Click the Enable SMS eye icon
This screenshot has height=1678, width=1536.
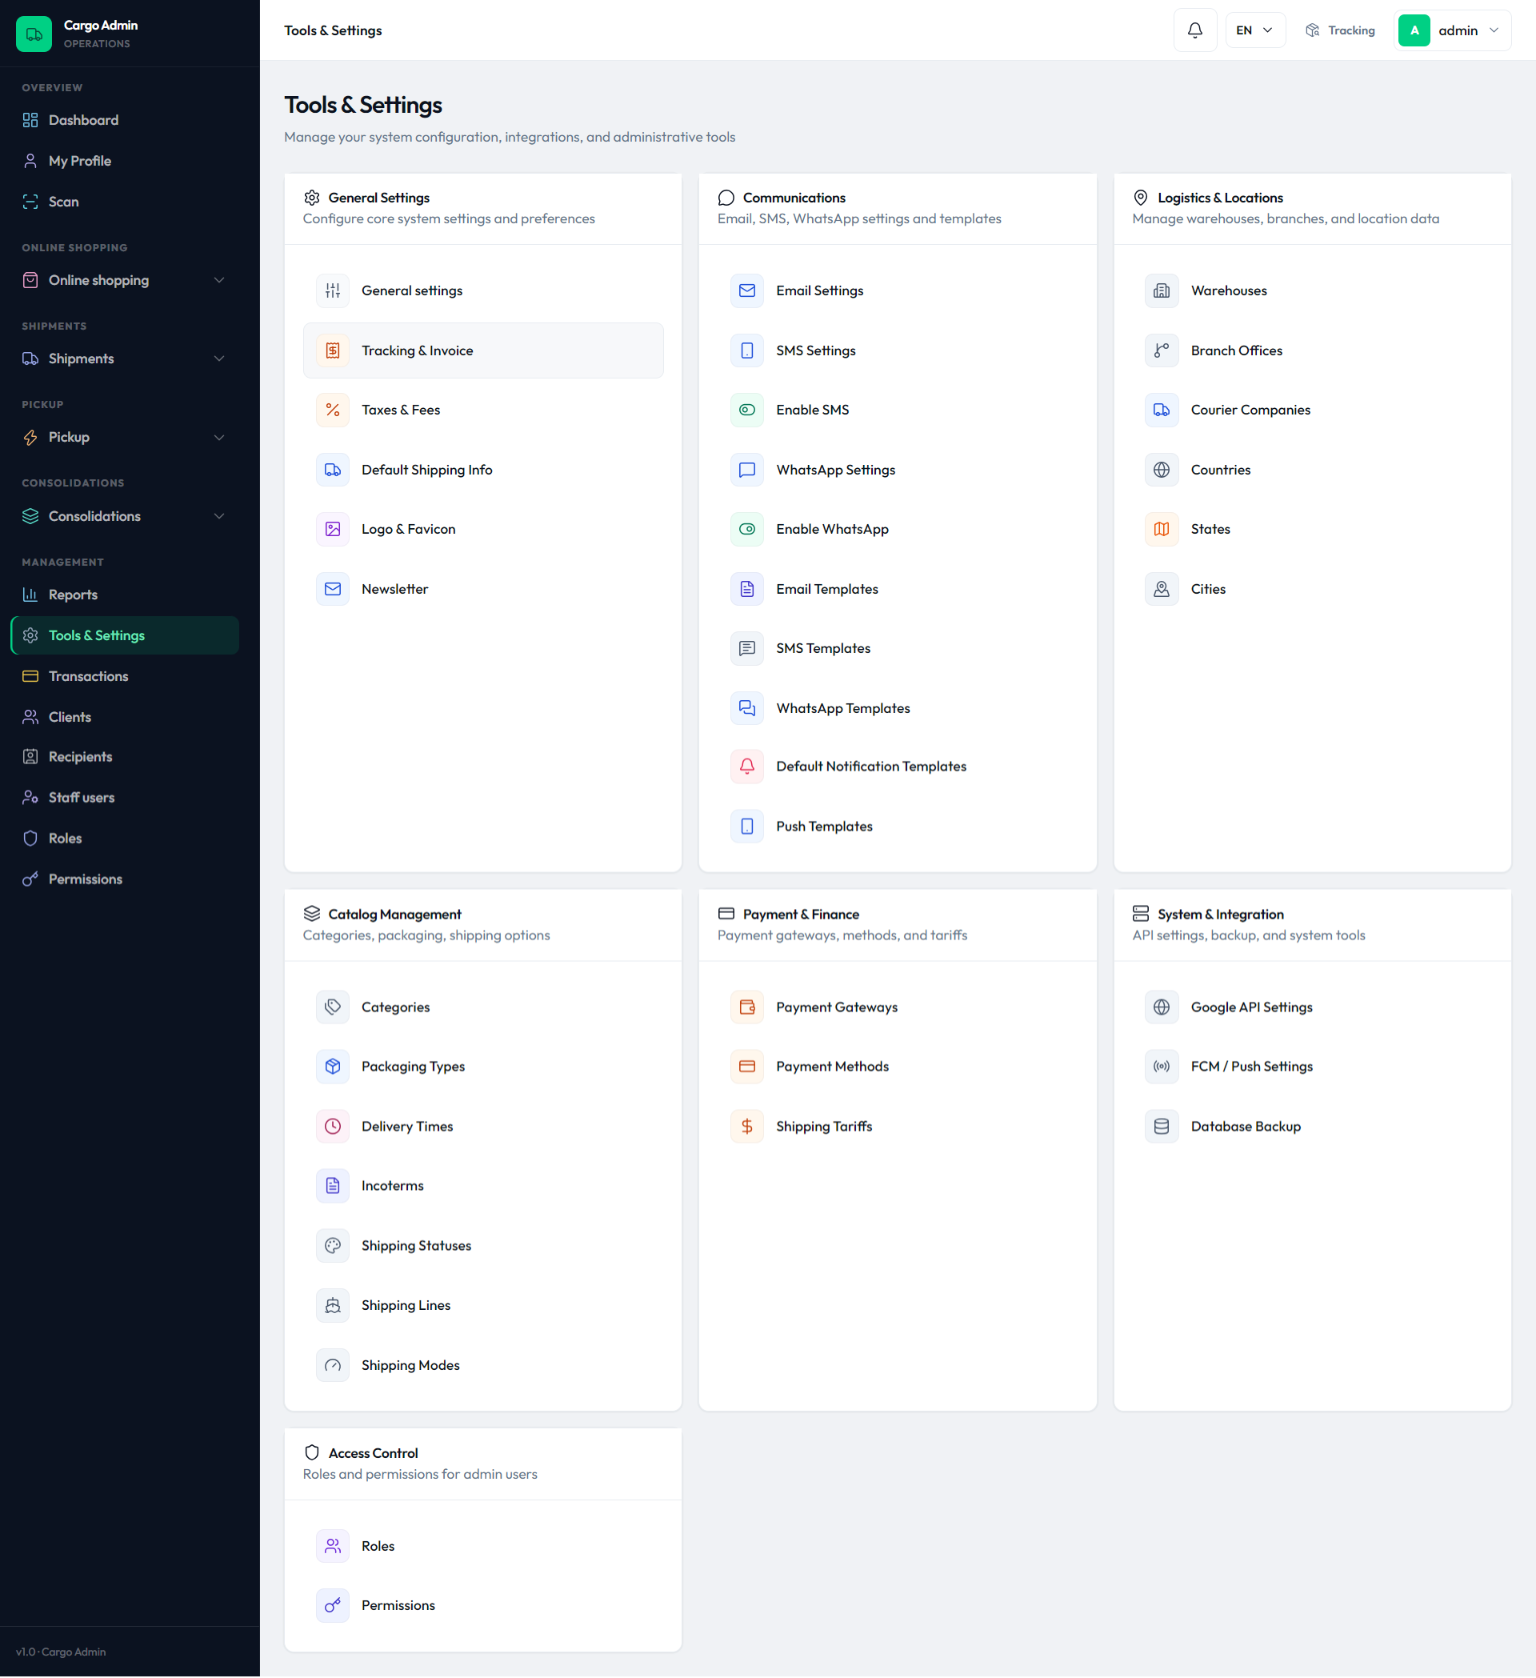point(746,410)
